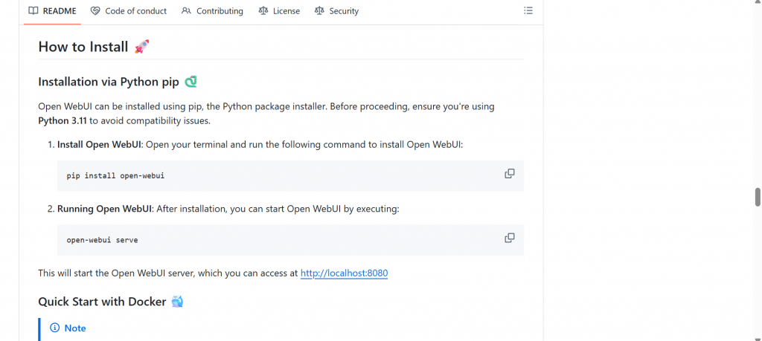
Task: Open the README outline list icon
Action: click(x=528, y=11)
